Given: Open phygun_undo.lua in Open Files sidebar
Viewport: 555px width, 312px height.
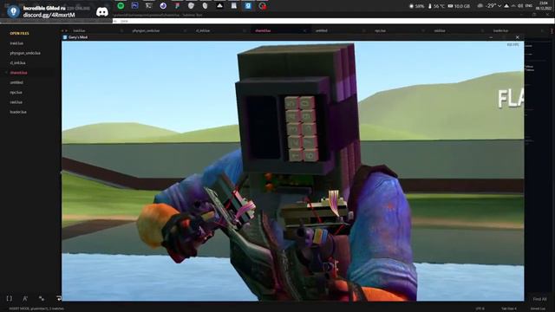Looking at the screenshot, I should click(x=25, y=53).
